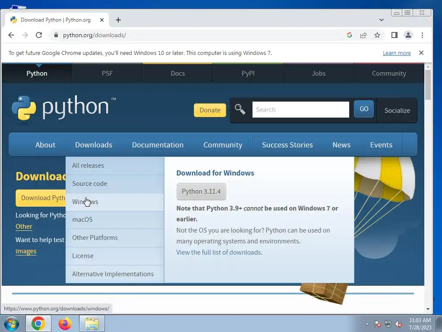Select the Community top tab

389,73
